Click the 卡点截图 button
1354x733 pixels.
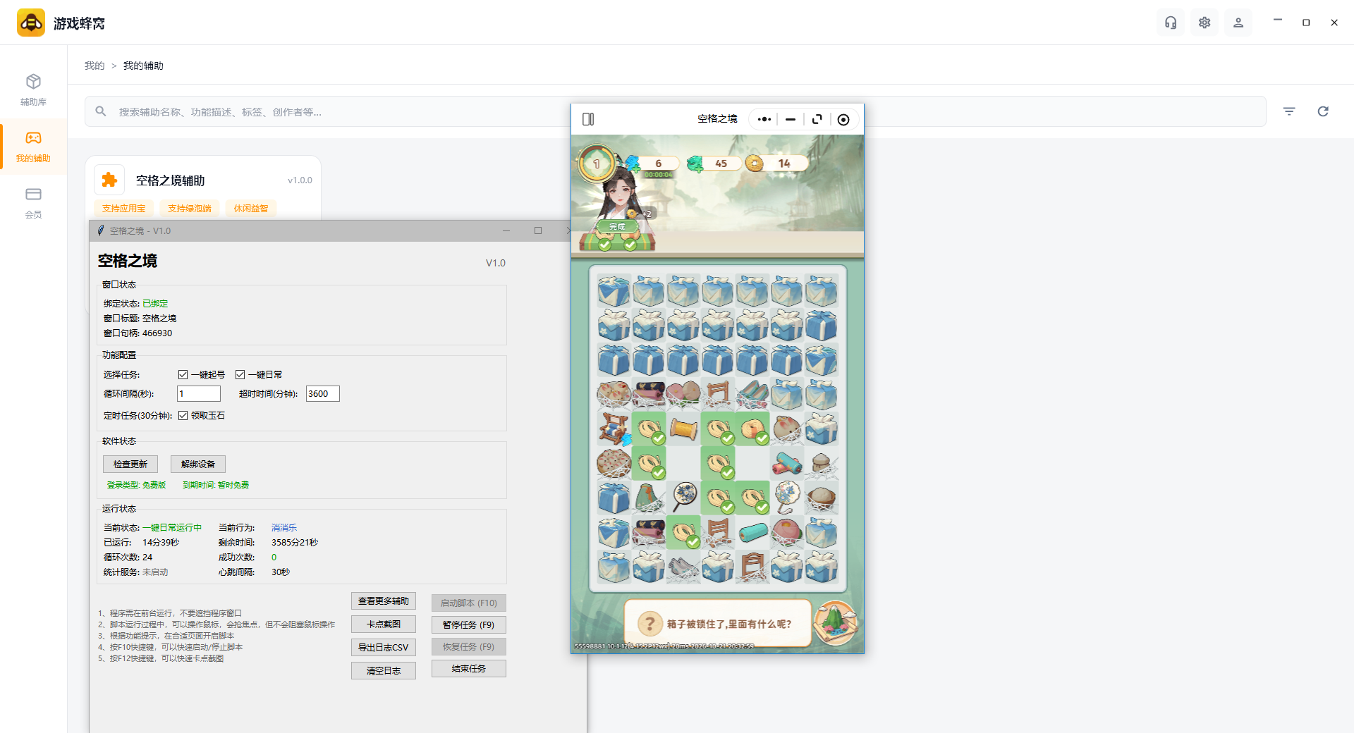[x=384, y=624]
